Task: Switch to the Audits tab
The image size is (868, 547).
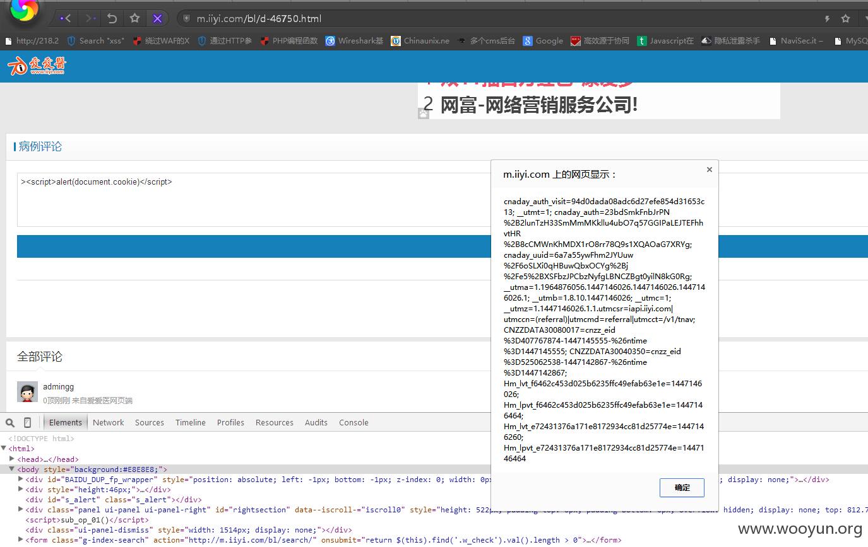Action: tap(316, 422)
